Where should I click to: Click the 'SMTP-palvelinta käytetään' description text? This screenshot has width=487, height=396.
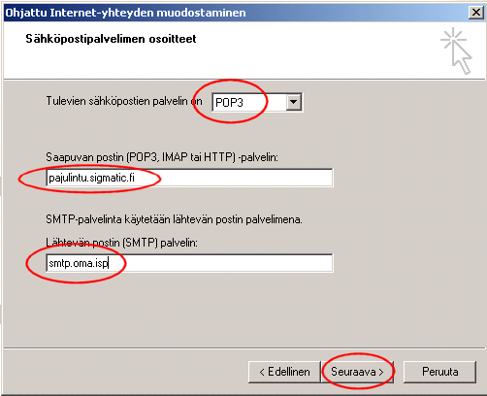click(x=174, y=219)
